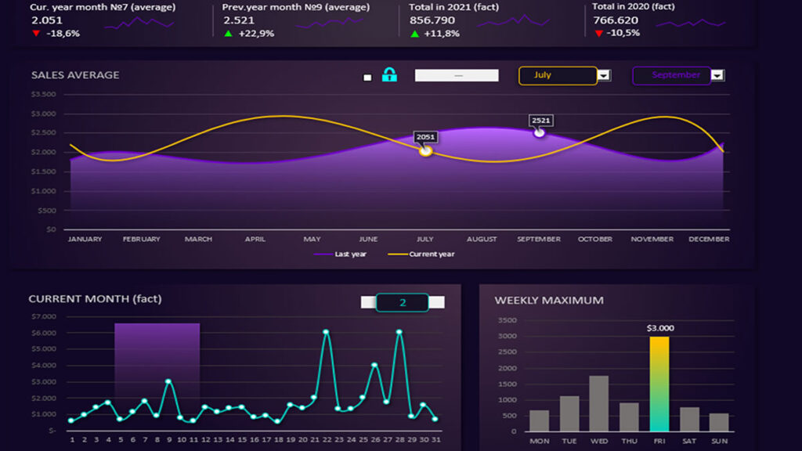Open the blank combo box beside the lock
The image size is (802, 451).
[458, 75]
